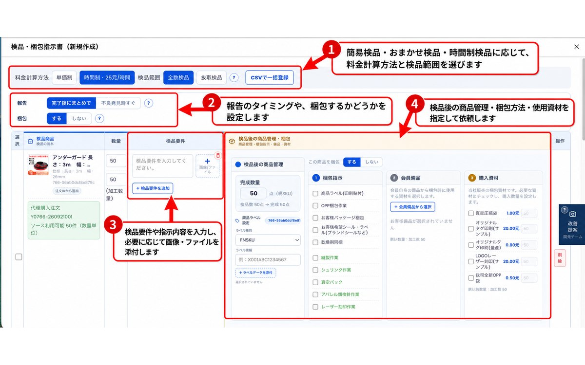
Task: Click the 加工数量 field showing 50
Action: pos(116,180)
